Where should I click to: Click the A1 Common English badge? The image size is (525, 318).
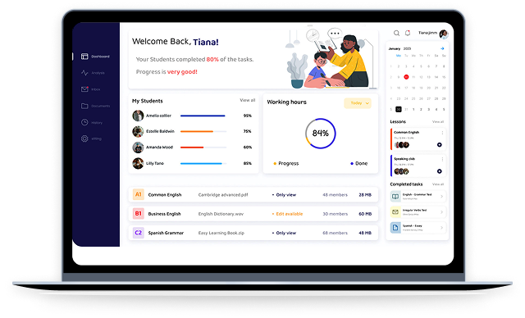point(139,194)
